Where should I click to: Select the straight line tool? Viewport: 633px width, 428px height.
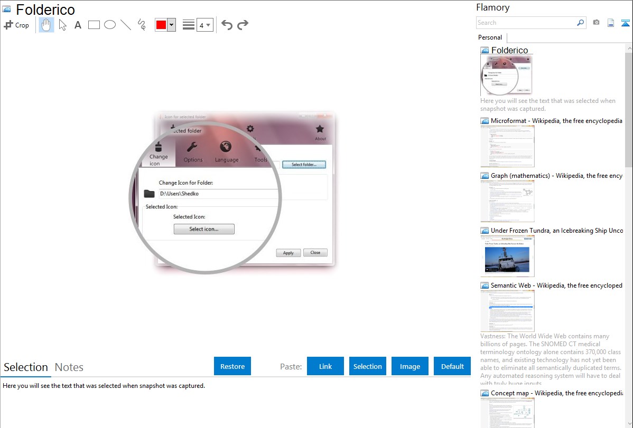click(x=126, y=25)
